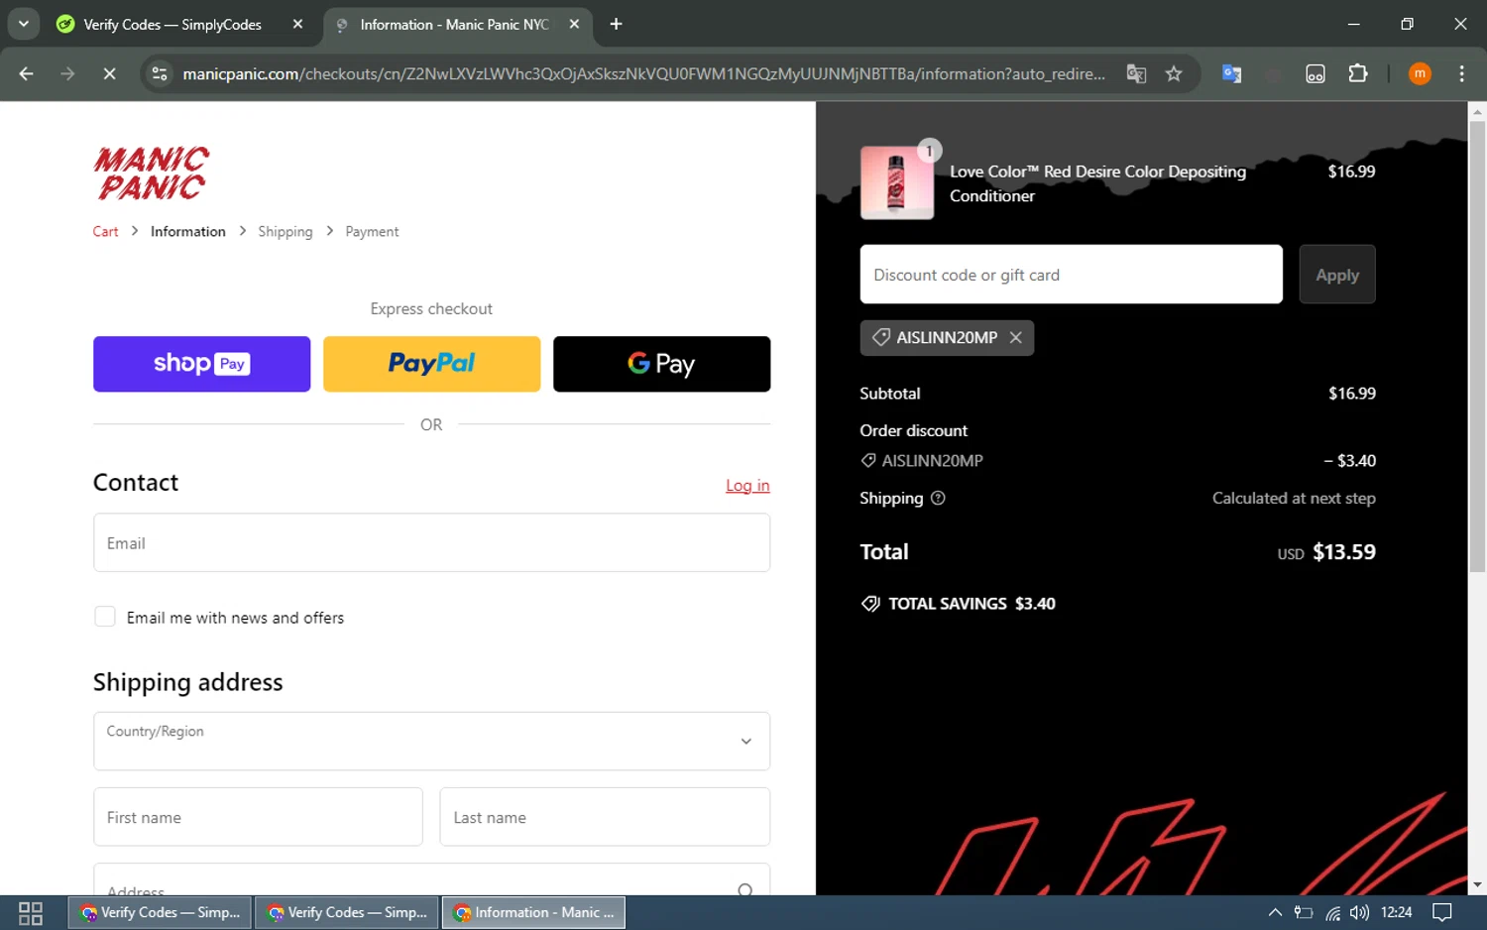The image size is (1487, 930).
Task: Open the orange profile avatar
Action: [x=1420, y=73]
